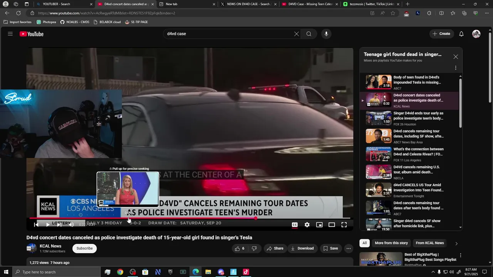Go back in the browser
493x277 pixels.
pos(7,13)
